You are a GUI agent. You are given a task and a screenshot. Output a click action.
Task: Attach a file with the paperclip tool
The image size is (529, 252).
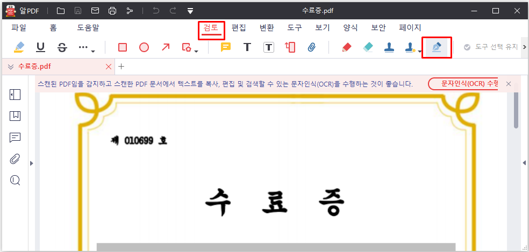tap(311, 47)
